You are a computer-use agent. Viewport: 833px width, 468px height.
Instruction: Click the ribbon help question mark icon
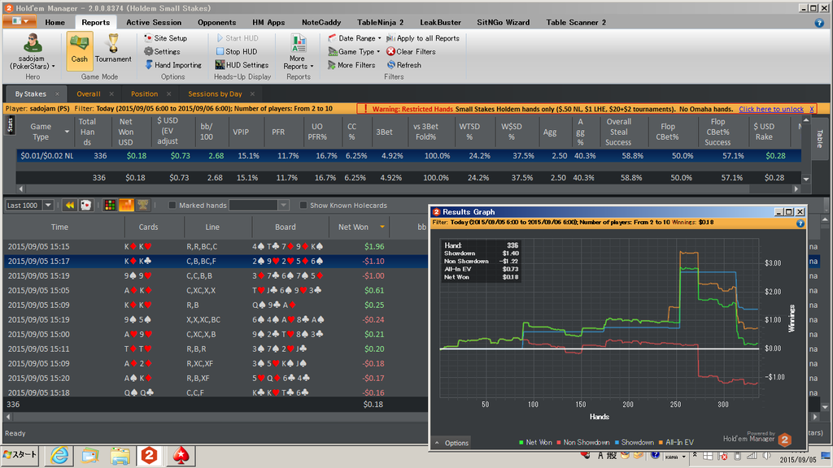[x=818, y=23]
